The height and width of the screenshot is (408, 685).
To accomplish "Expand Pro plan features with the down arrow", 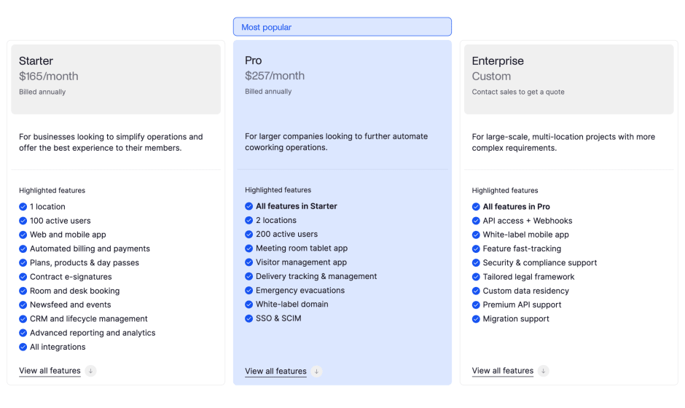I will point(316,371).
